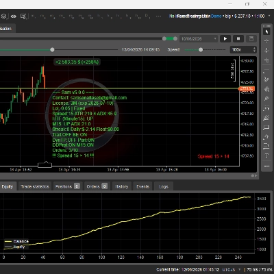
Task: Select the text label tool
Action: click(x=266, y=155)
